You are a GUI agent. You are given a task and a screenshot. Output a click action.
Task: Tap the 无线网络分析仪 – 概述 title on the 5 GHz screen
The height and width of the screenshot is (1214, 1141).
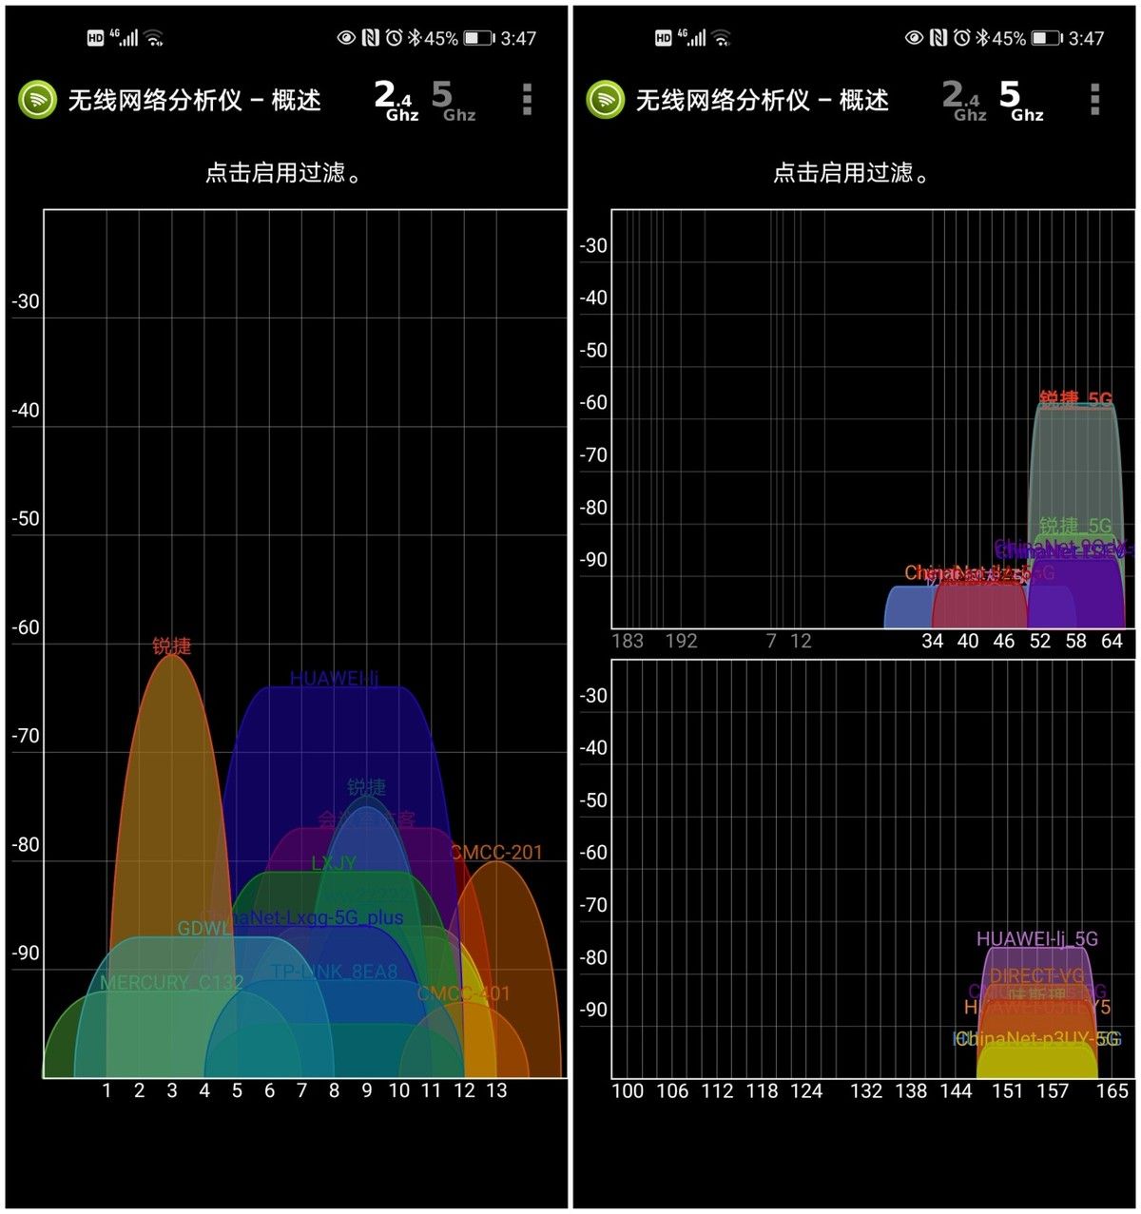pyautogui.click(x=762, y=100)
